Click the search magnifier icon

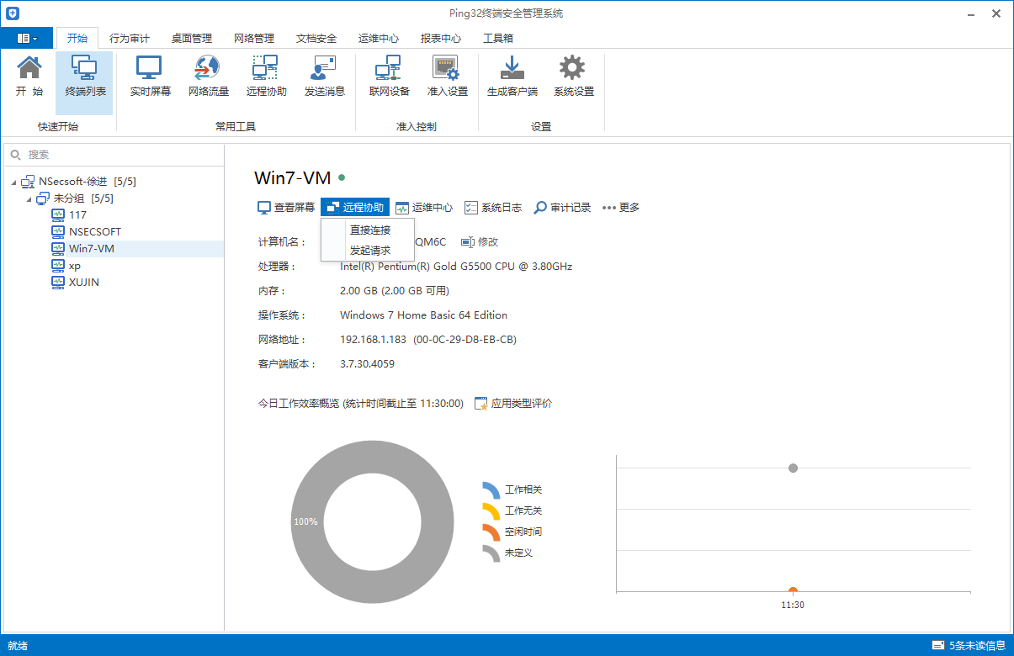[16, 155]
